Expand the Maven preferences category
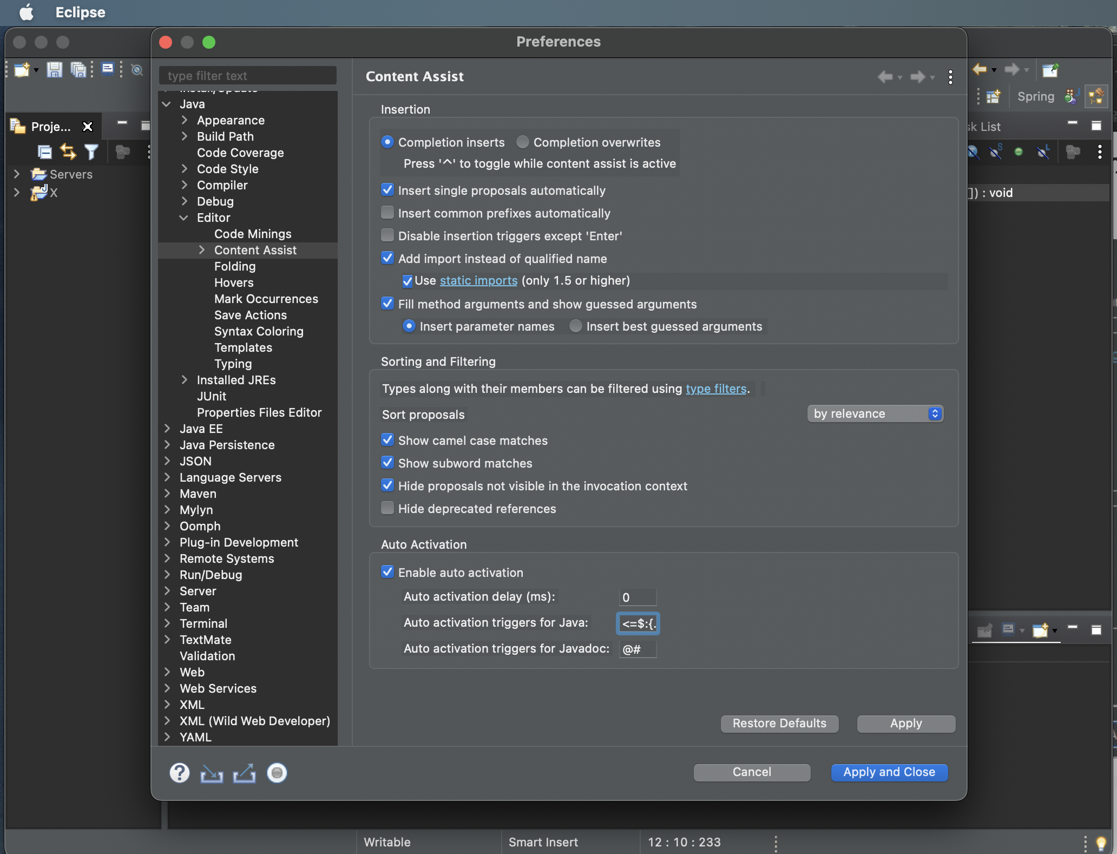Screen dimensions: 1117x854 (x=167, y=494)
